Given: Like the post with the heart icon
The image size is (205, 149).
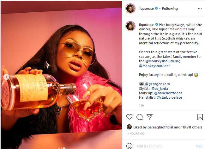Looking at the screenshot, I should 129,117.
